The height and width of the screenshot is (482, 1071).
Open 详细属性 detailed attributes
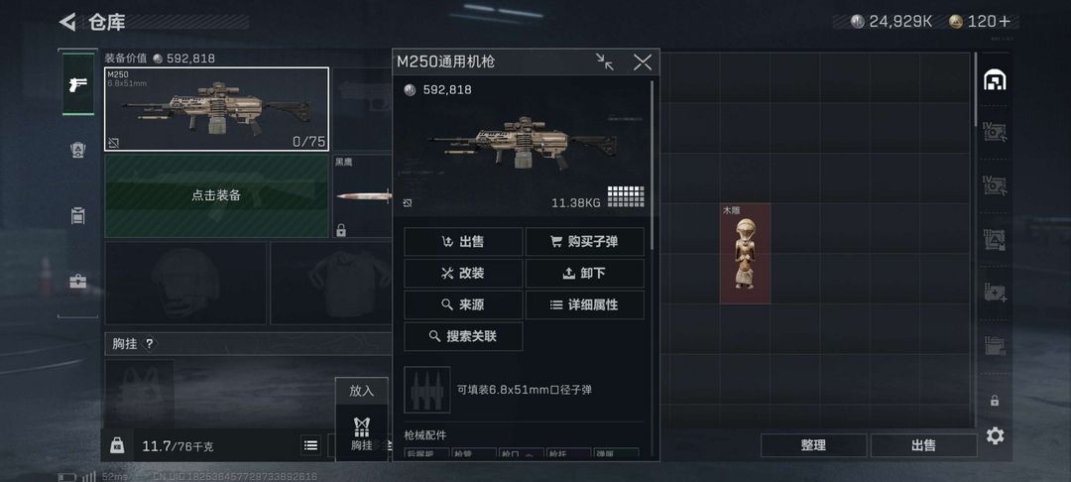click(585, 305)
